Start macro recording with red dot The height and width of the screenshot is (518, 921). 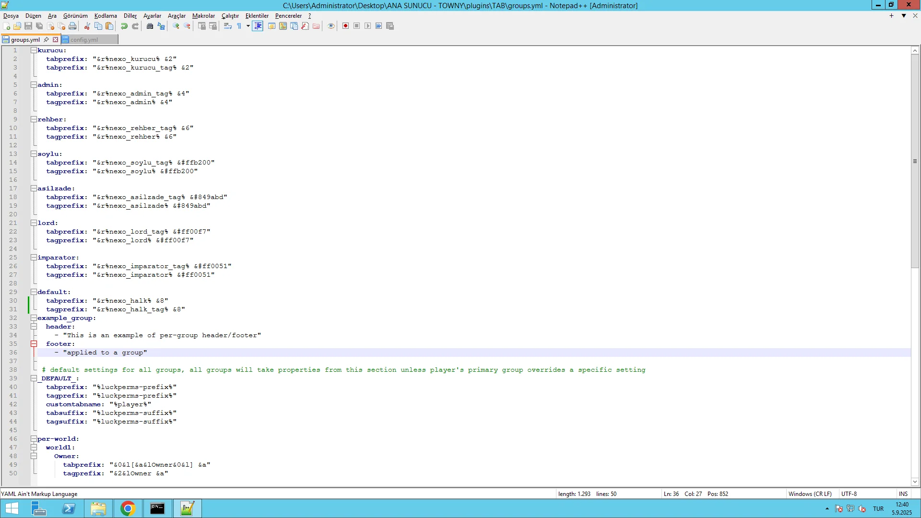click(x=345, y=26)
